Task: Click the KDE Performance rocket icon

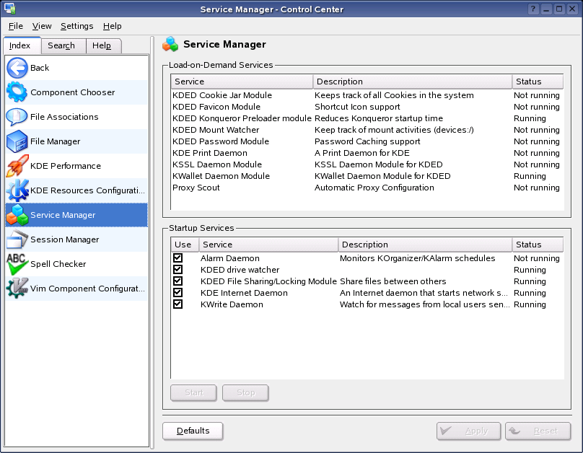Action: click(17, 166)
